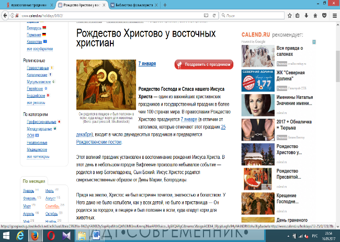Open Беларусь holidays link
Viewport: 340px width, 242px height.
tap(34, 28)
